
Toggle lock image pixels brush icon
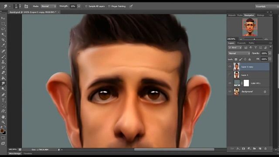click(x=241, y=59)
